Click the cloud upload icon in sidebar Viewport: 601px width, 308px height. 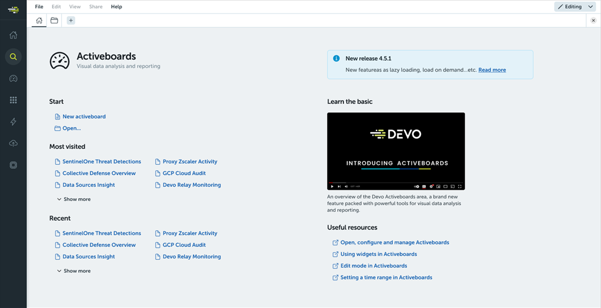(x=13, y=143)
